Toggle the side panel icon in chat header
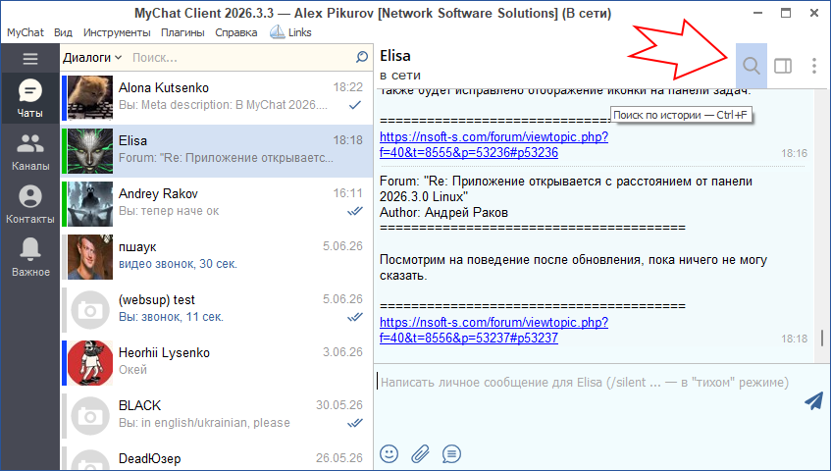The width and height of the screenshot is (831, 471). click(x=783, y=66)
